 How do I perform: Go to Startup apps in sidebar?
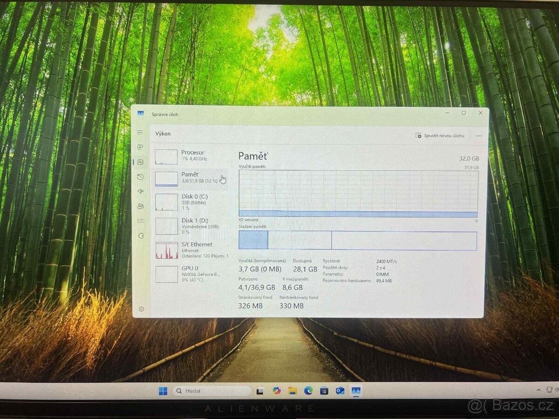click(140, 191)
